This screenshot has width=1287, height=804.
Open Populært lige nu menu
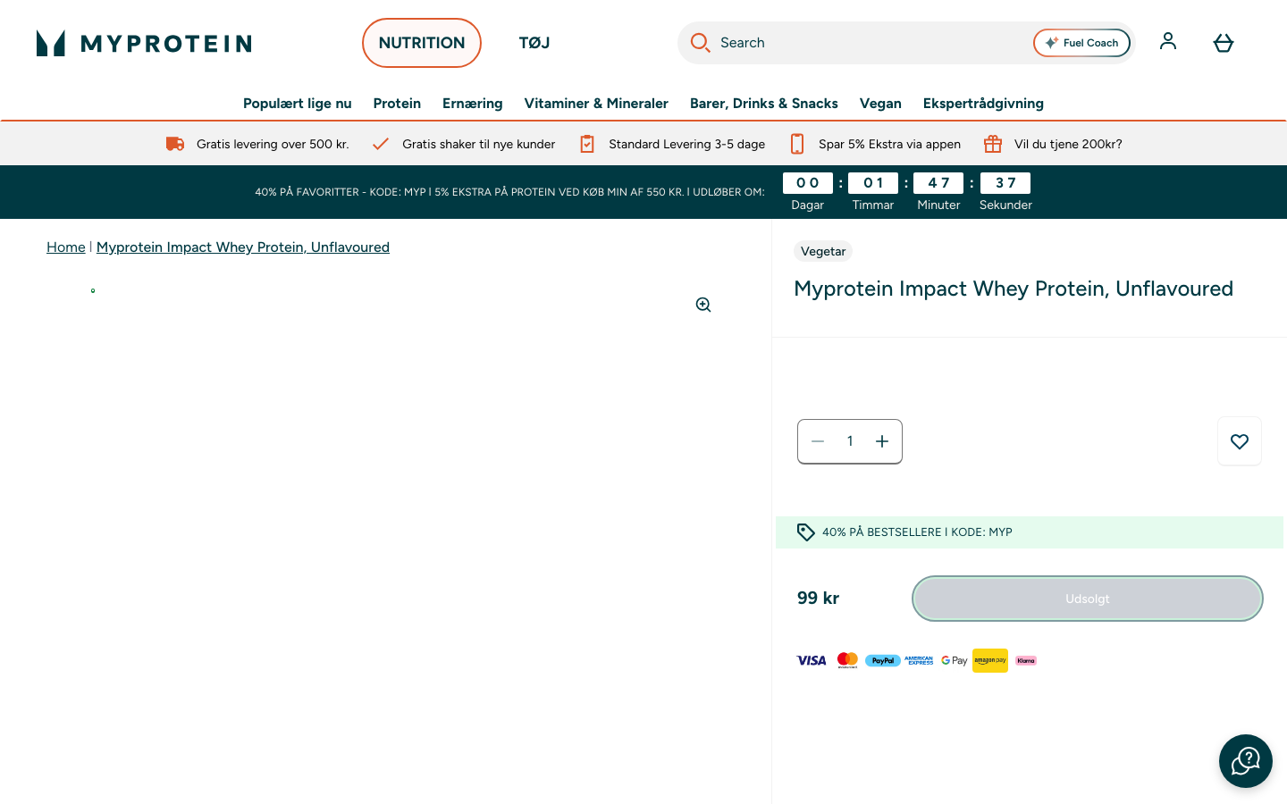[298, 104]
